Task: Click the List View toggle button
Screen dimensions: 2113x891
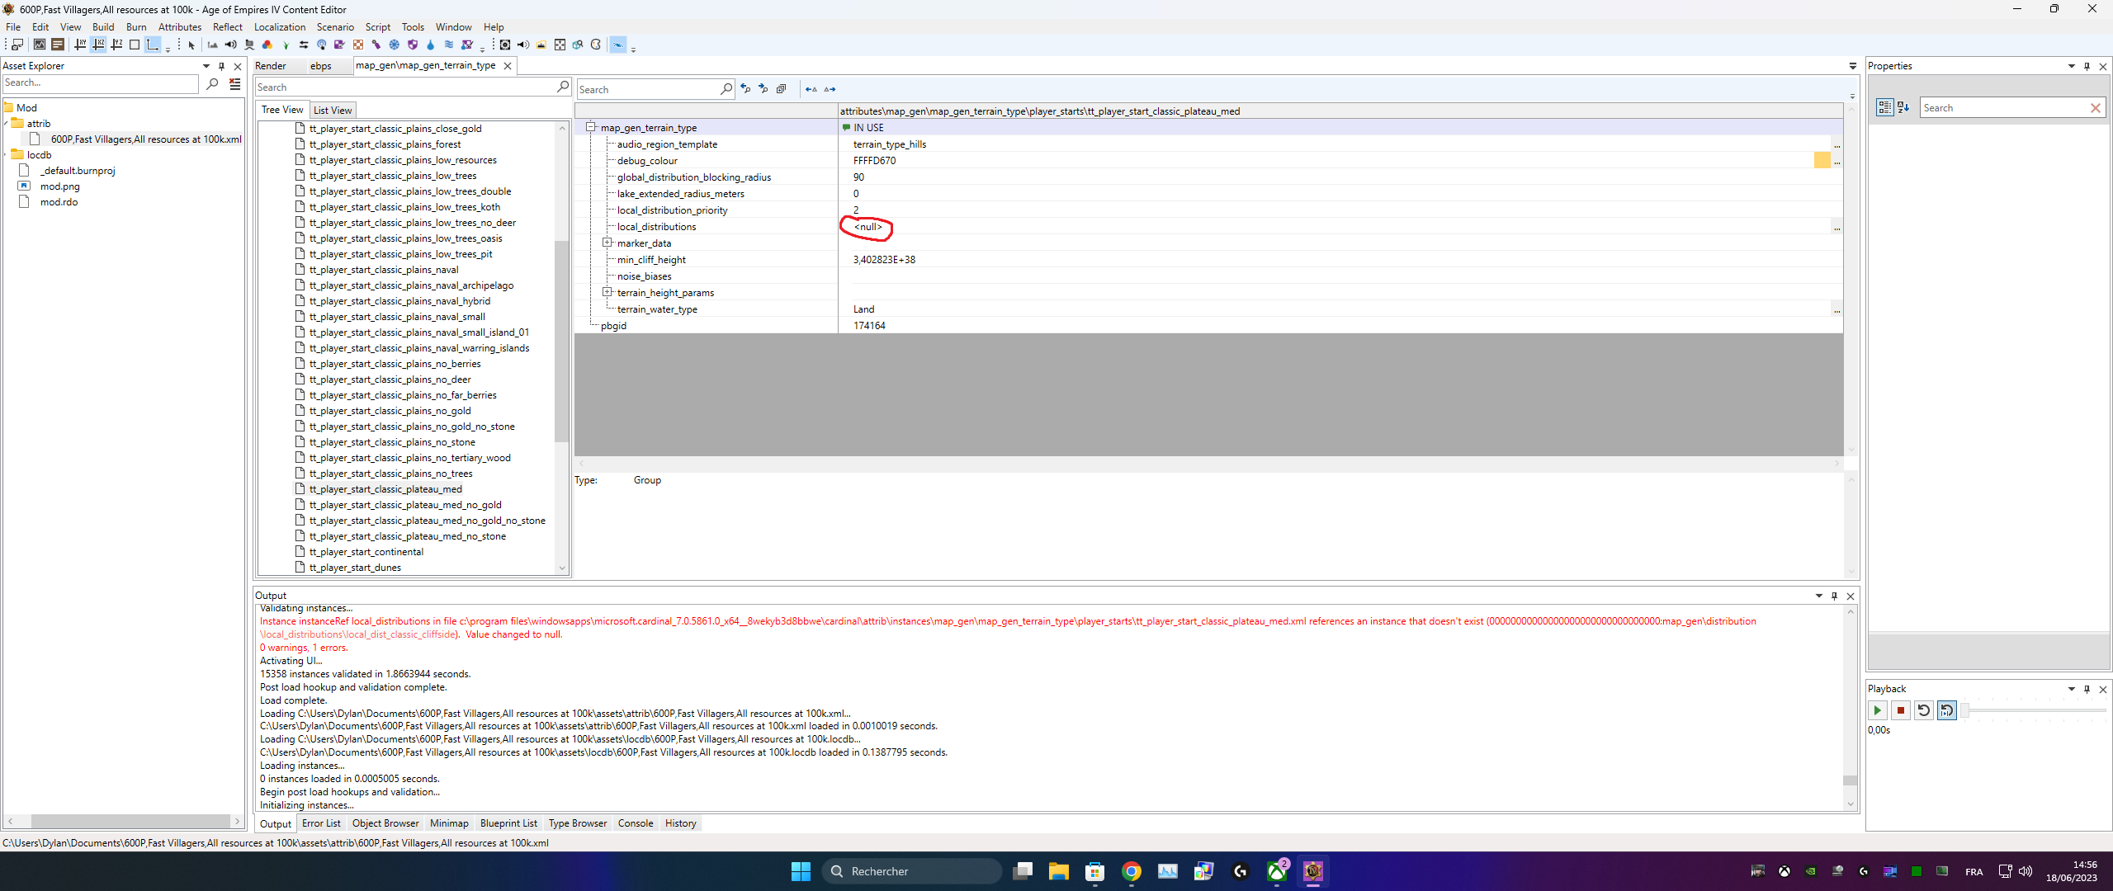Action: tap(332, 109)
